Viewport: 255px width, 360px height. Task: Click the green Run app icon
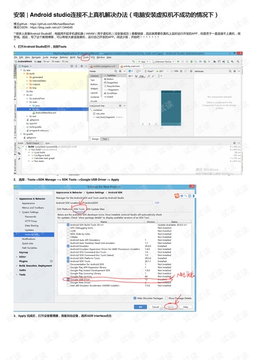click(x=178, y=62)
